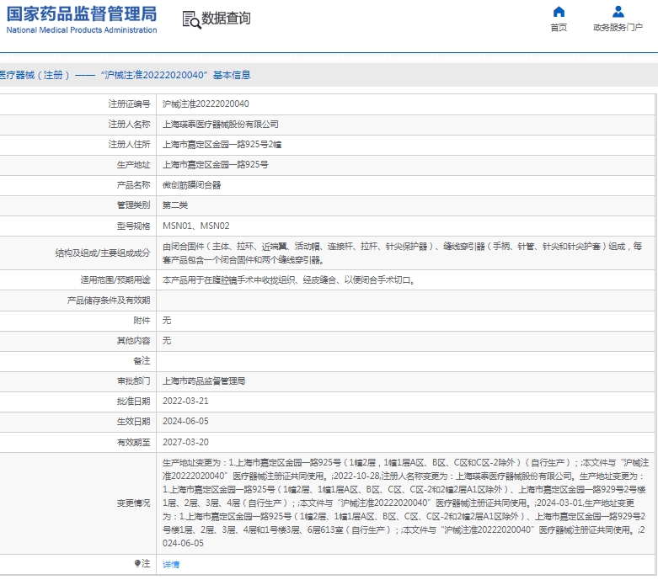Select the model spec MSN01、MSN02
The height and width of the screenshot is (580, 658).
click(x=196, y=226)
